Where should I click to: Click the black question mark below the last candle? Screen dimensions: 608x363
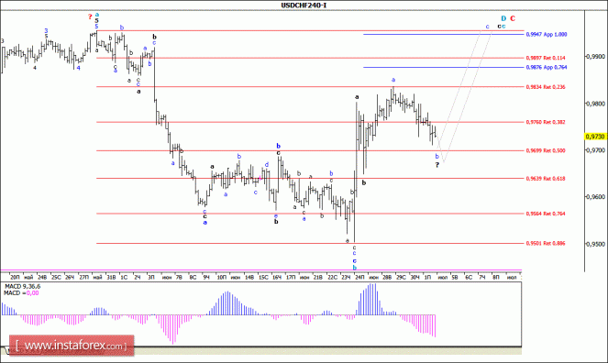[437, 165]
